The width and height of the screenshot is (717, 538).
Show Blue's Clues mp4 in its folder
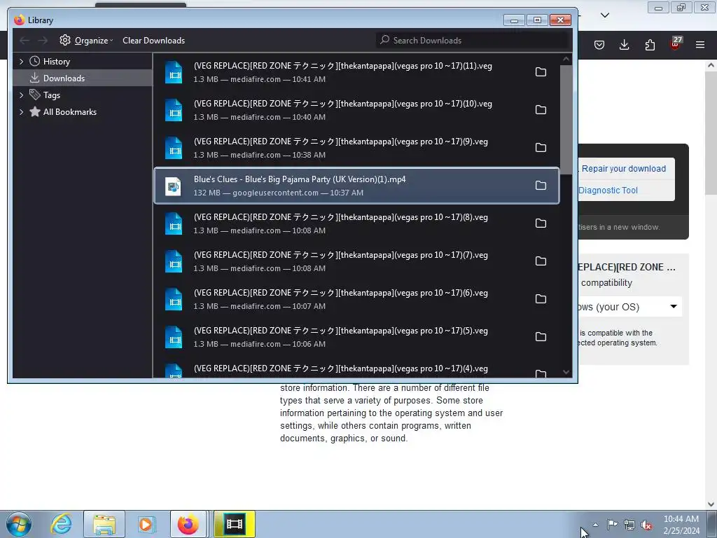(541, 186)
